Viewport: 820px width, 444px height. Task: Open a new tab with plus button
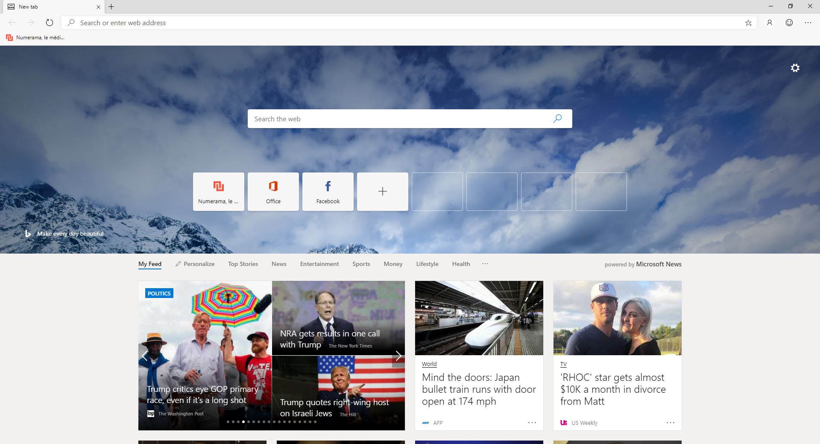[111, 6]
